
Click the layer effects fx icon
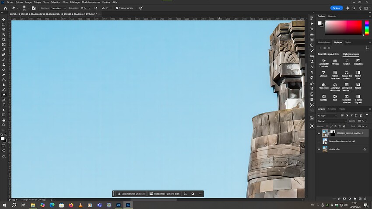pos(339,199)
